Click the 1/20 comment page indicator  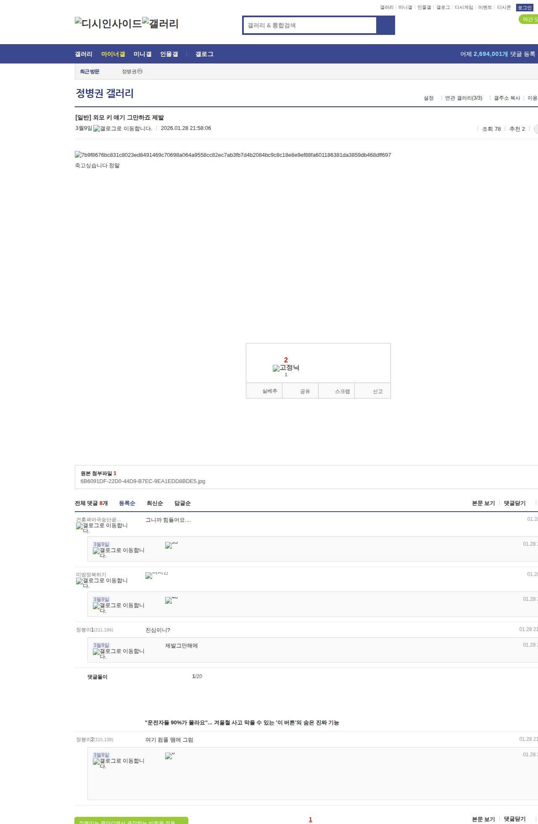tap(197, 676)
